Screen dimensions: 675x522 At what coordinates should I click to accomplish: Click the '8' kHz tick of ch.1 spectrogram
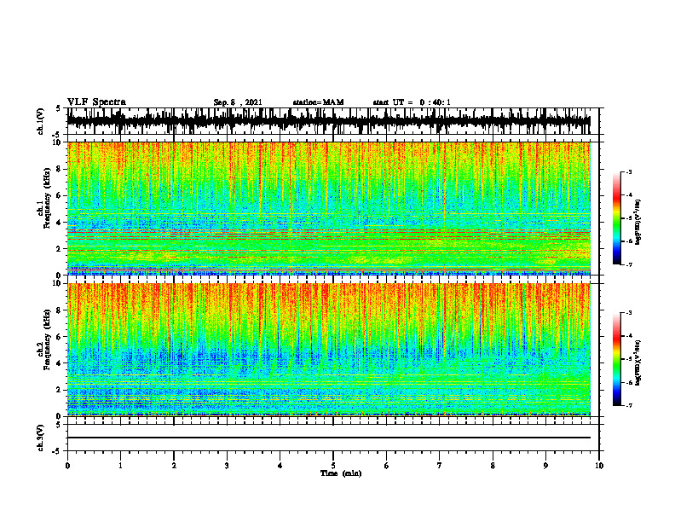click(59, 169)
